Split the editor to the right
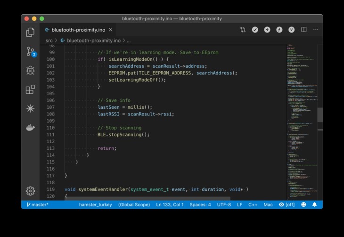Viewport: 344px width, 237px height. coord(304,30)
